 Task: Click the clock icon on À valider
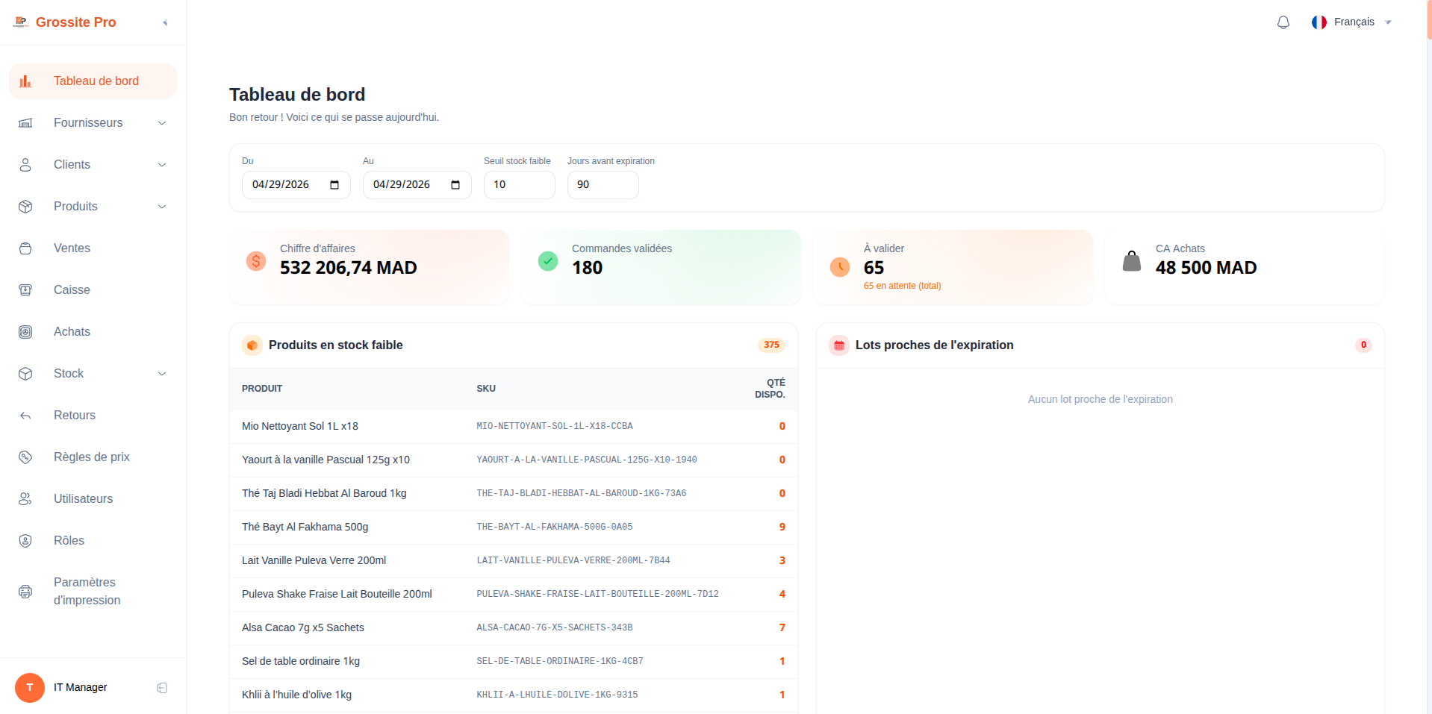point(840,266)
